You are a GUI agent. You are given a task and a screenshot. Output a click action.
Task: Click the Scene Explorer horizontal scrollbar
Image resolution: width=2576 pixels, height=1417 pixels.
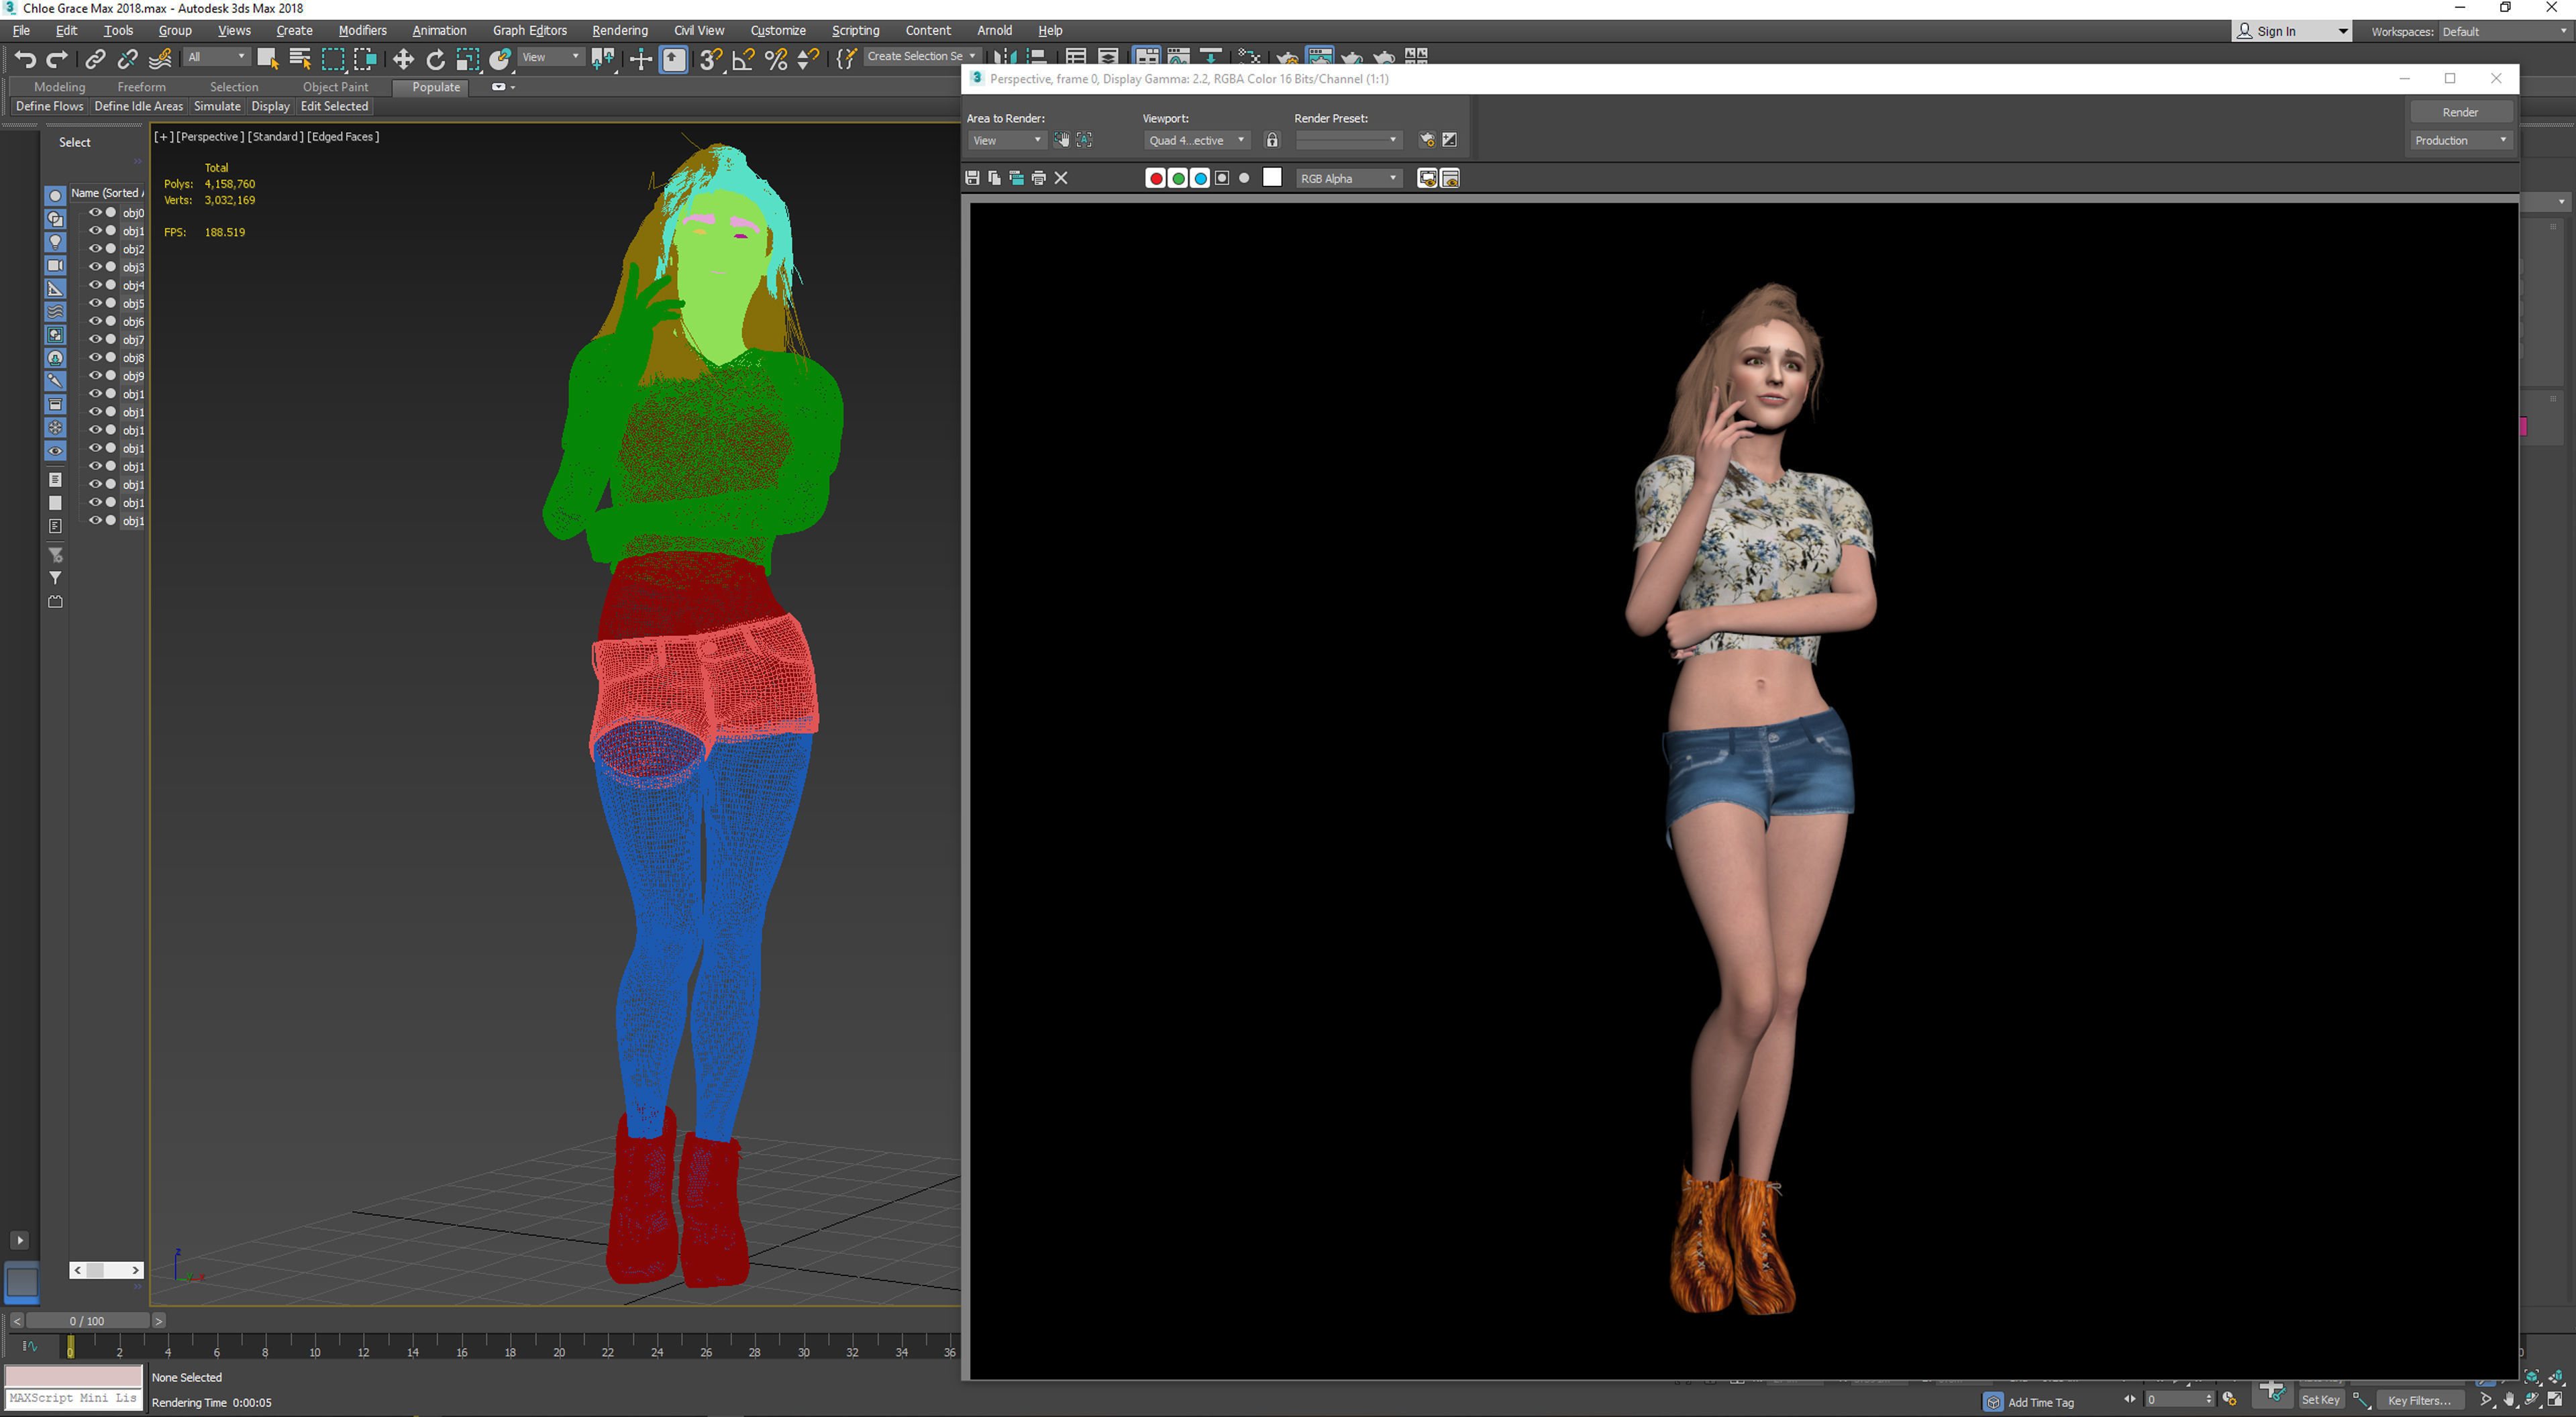pos(106,1270)
